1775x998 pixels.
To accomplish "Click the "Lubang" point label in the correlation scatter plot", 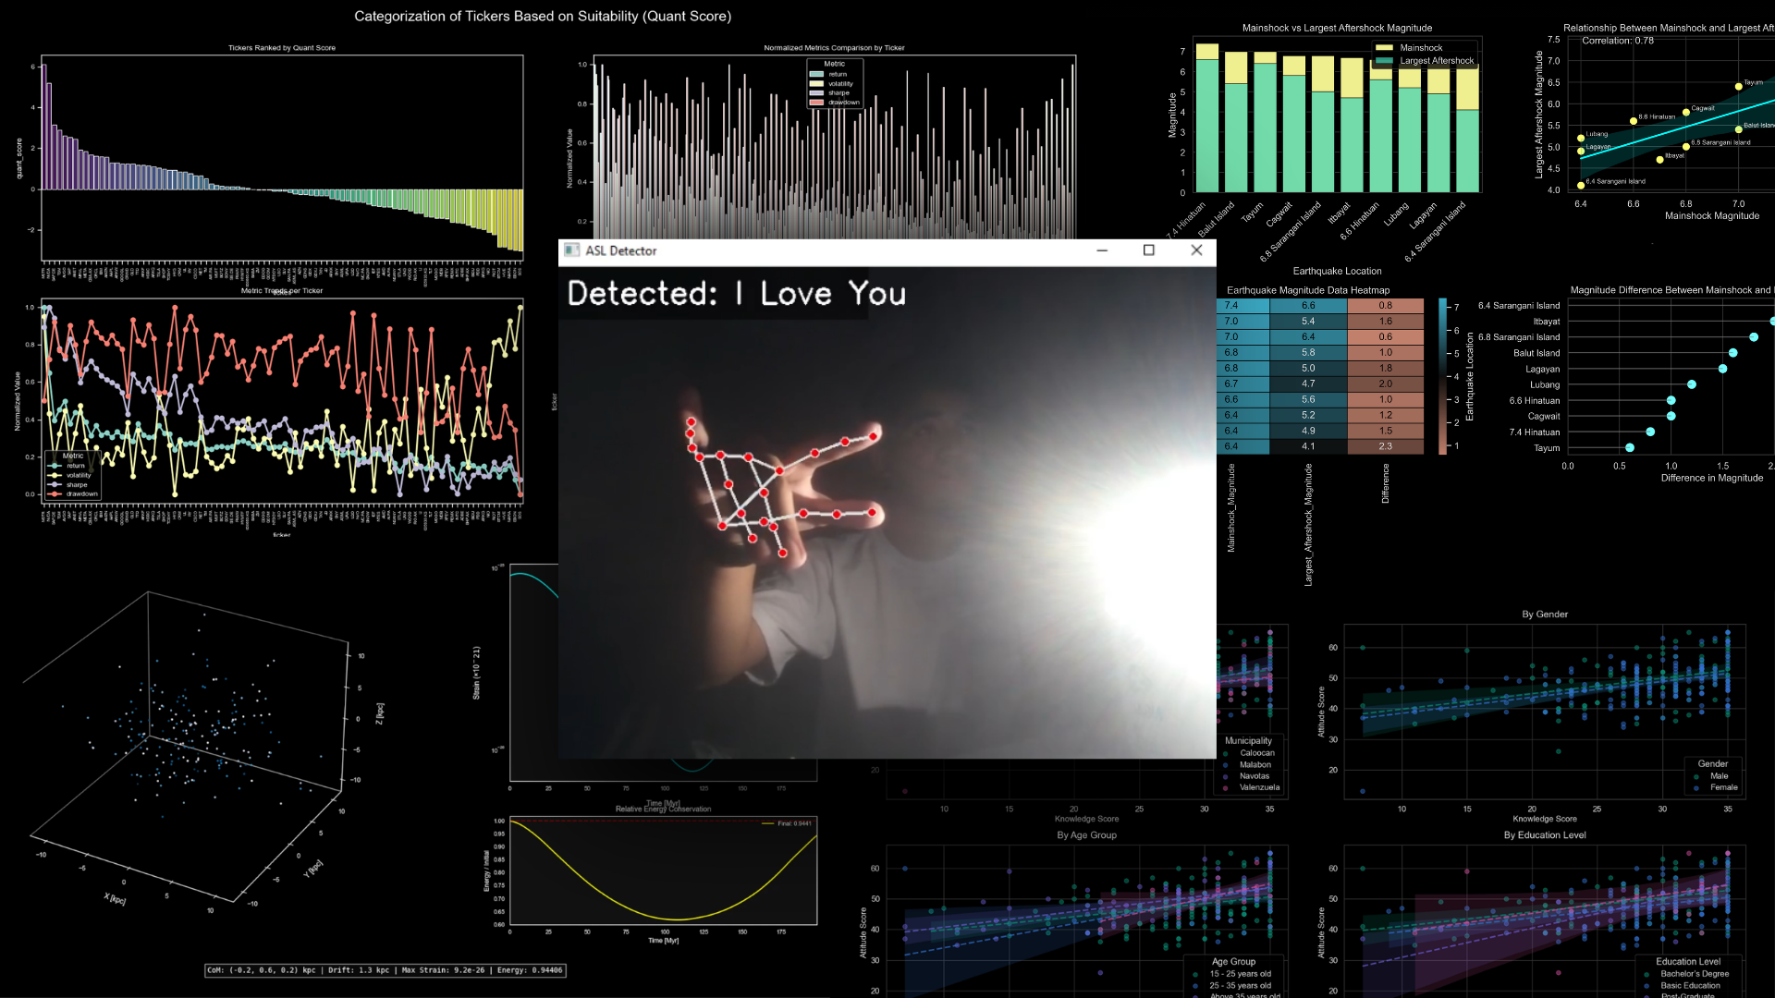I will [1597, 134].
